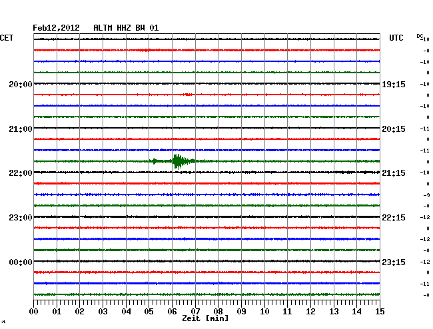Image resolution: width=433 pixels, height=329 pixels.
Task: Click the x-axis tick label "15"
Action: pos(380,312)
